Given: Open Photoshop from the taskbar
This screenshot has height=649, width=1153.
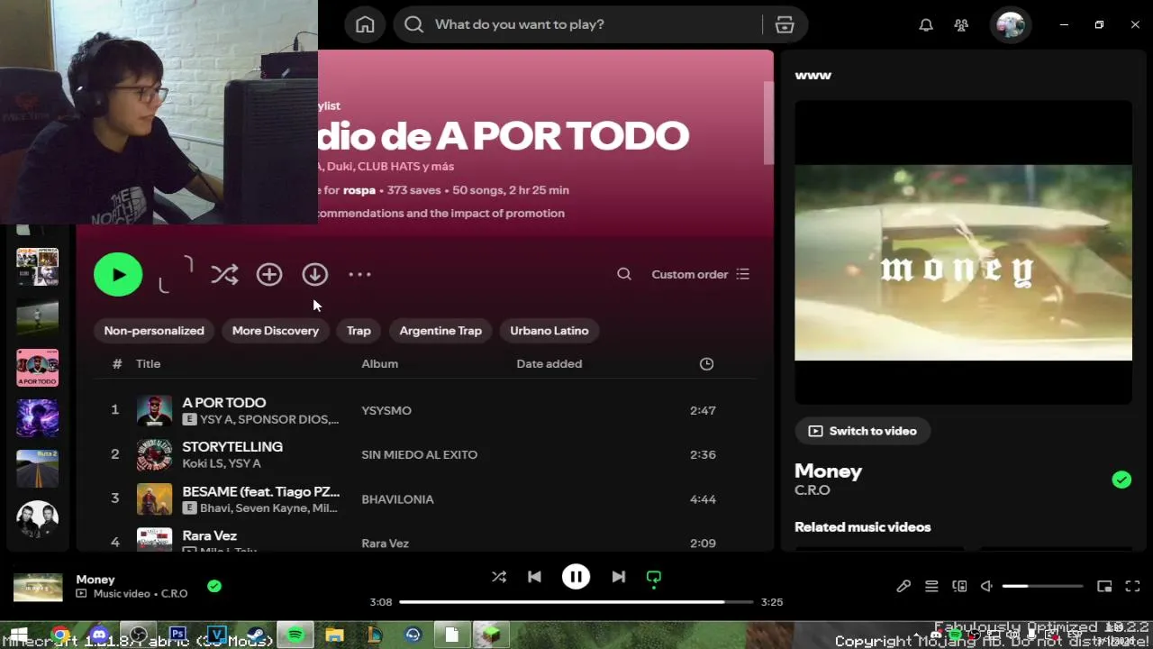Looking at the screenshot, I should click(x=177, y=635).
